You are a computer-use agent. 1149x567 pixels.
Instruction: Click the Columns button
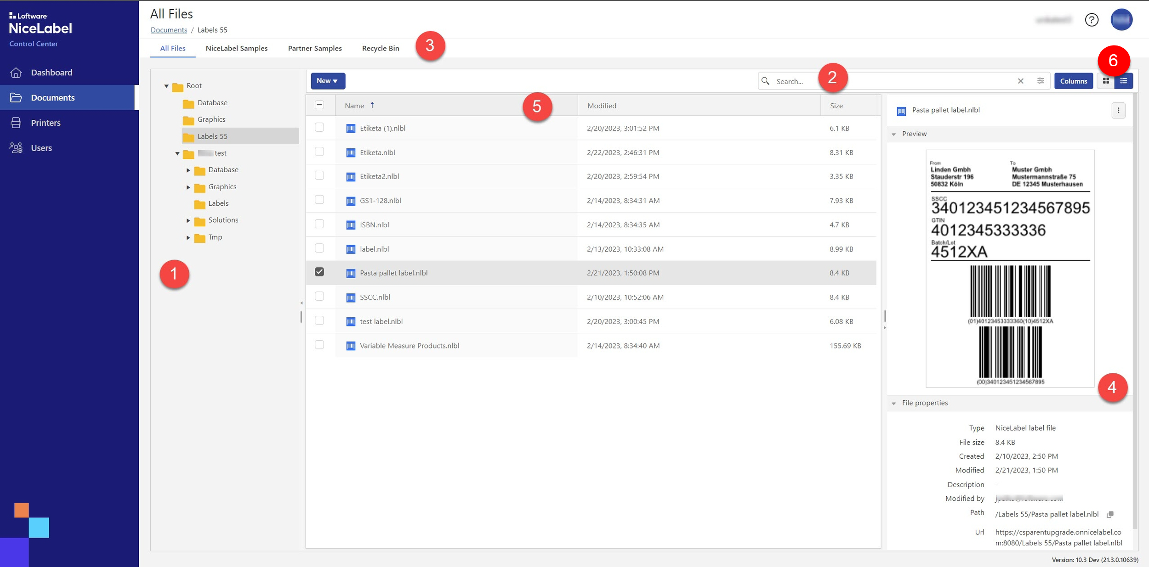[x=1074, y=81]
